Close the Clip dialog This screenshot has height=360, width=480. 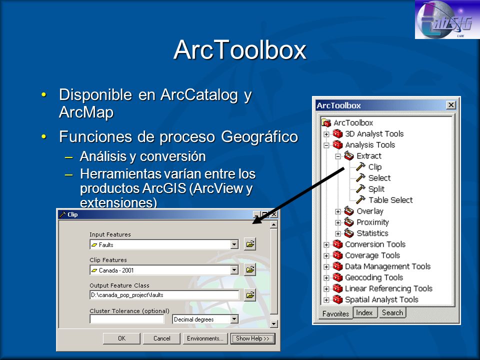point(274,214)
